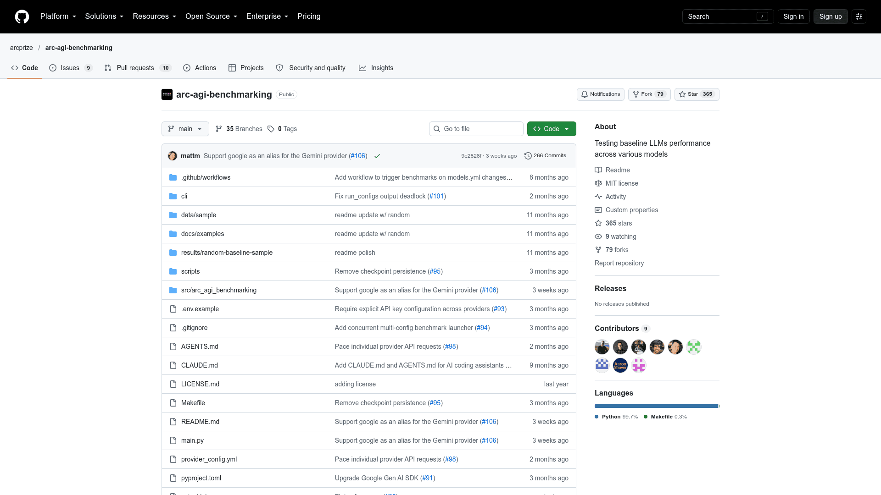
Task: Click the folder icon for .github/workflows
Action: 173,177
